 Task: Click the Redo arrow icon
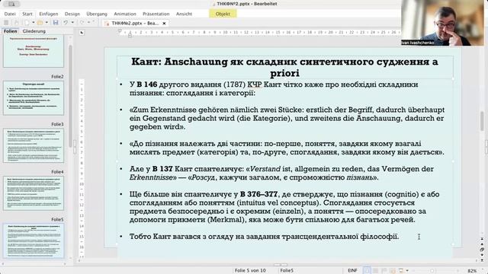[x=82, y=23]
